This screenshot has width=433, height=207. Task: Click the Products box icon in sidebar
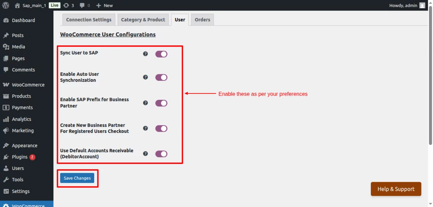coord(6,96)
